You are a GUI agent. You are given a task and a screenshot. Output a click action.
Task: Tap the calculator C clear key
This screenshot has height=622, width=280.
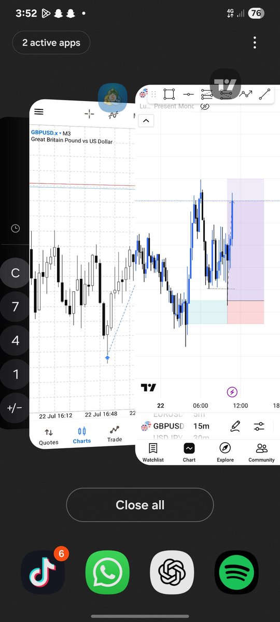15,273
